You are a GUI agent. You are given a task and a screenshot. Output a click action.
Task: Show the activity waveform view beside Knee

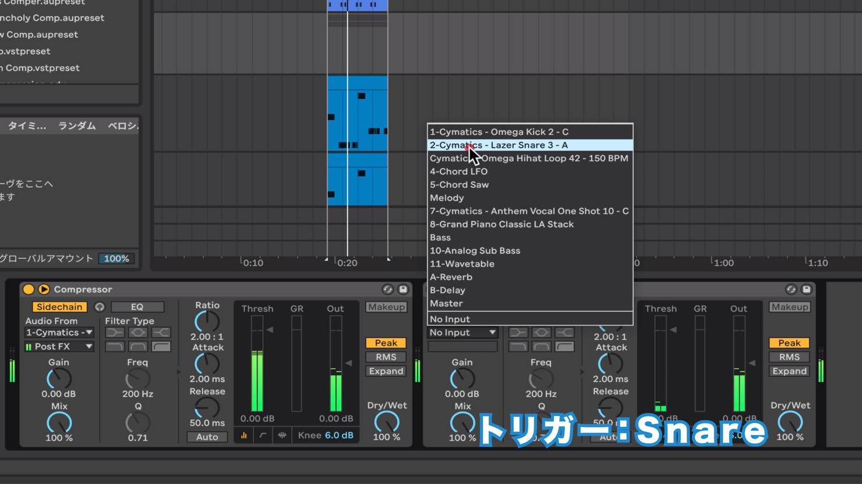(x=282, y=435)
